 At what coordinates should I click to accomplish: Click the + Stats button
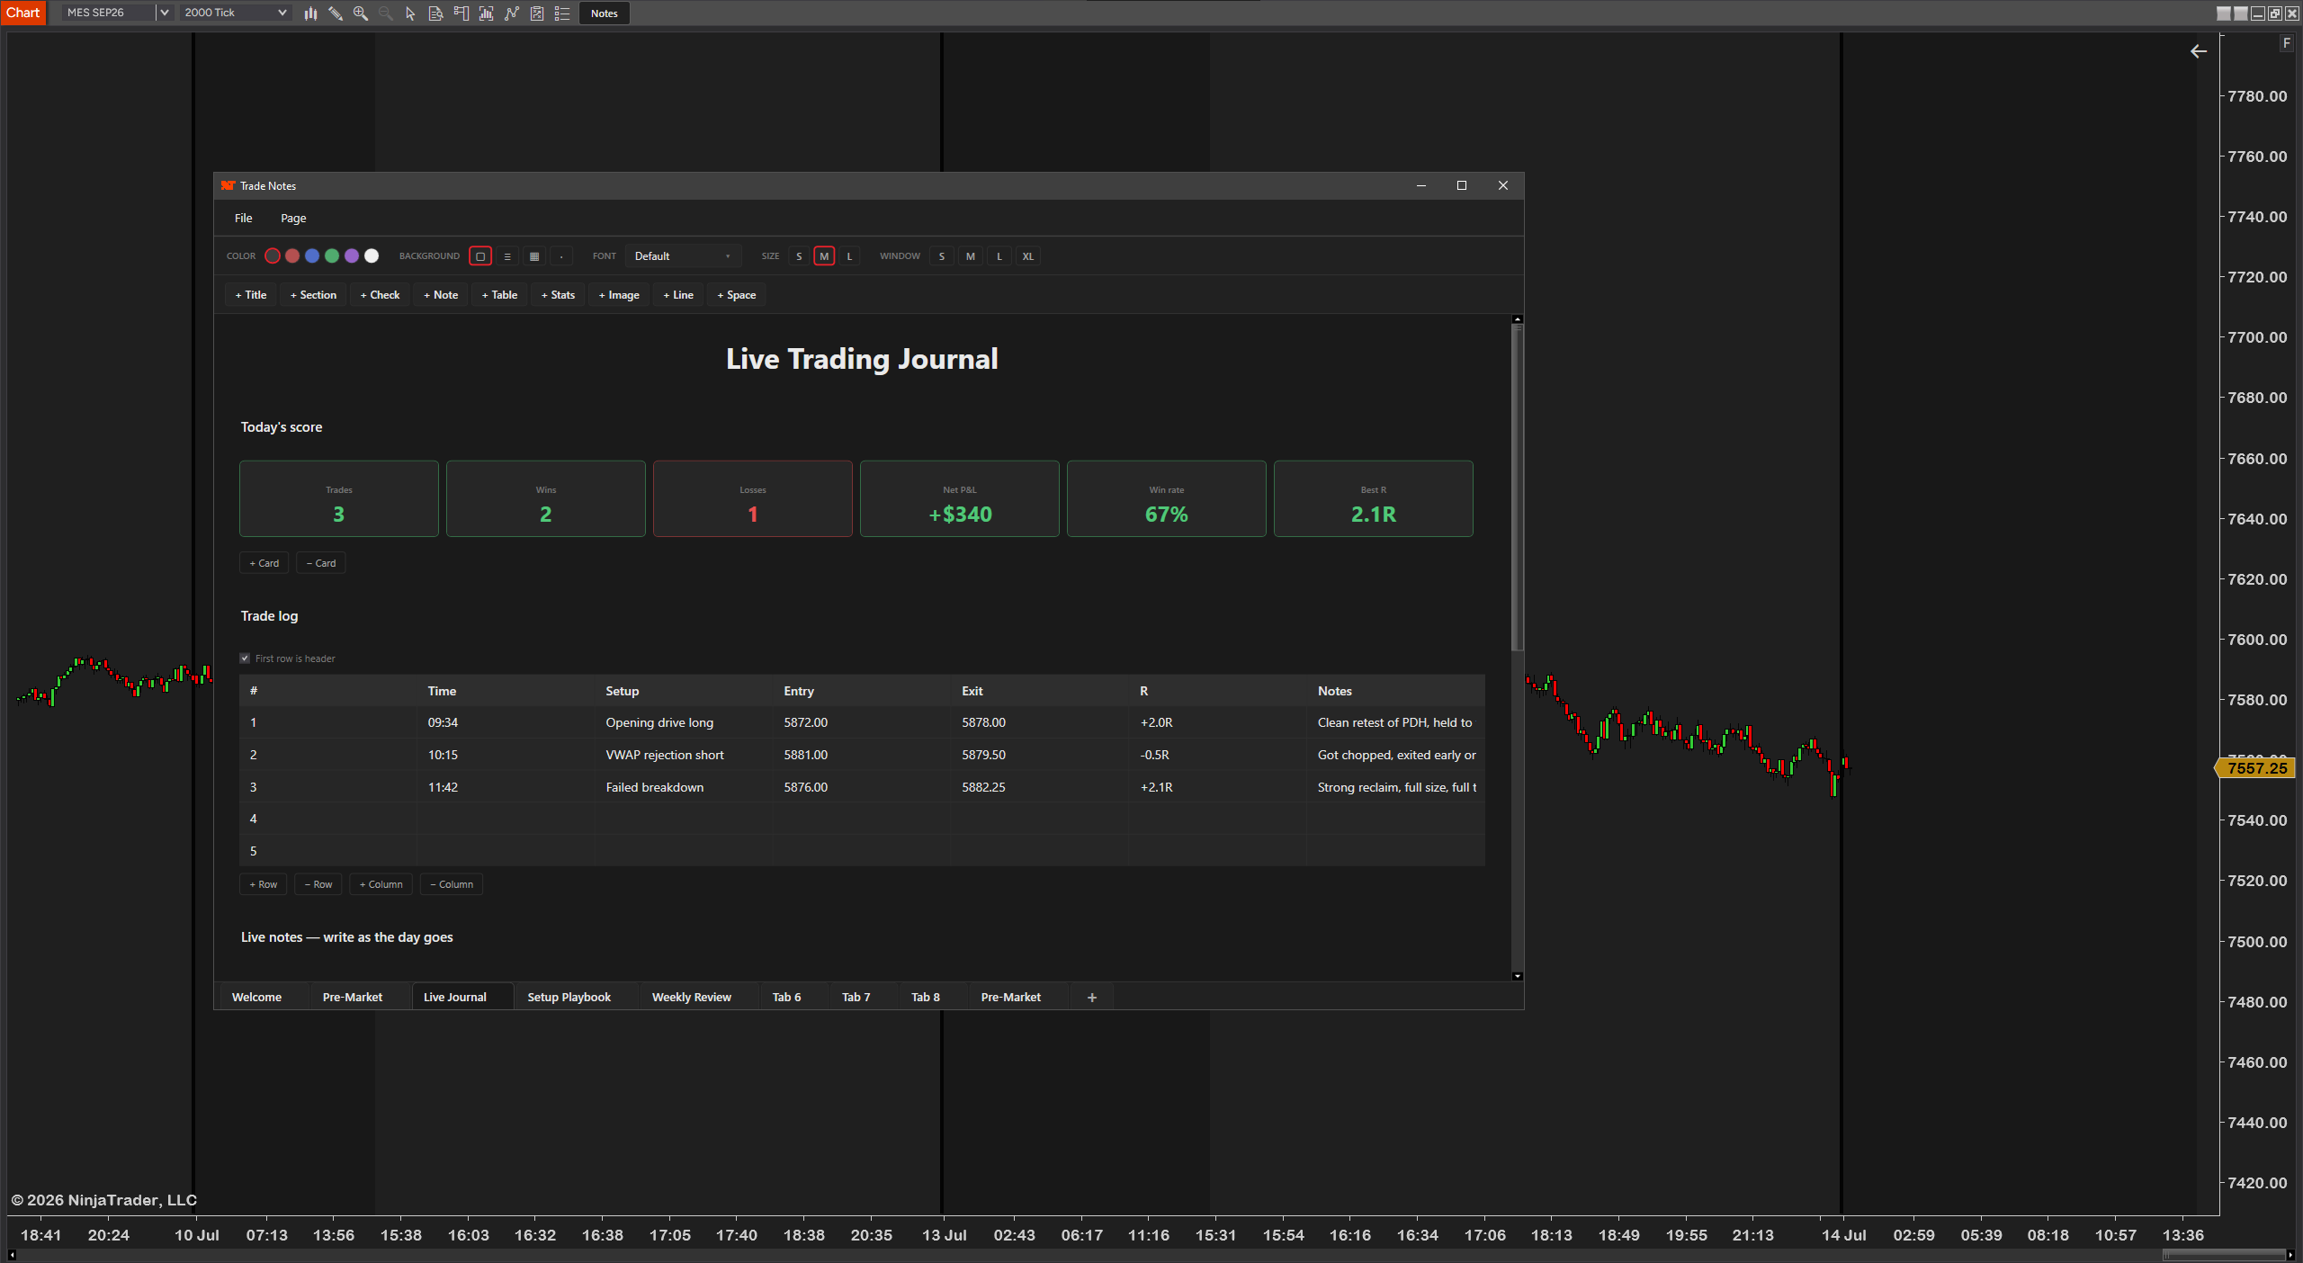(559, 295)
